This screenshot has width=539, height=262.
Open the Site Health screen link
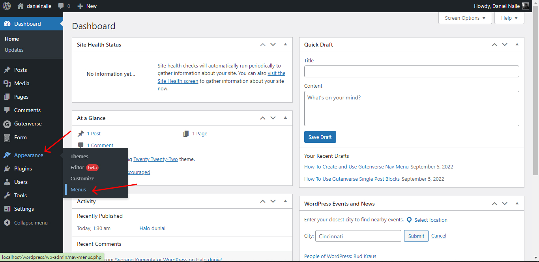coord(178,81)
